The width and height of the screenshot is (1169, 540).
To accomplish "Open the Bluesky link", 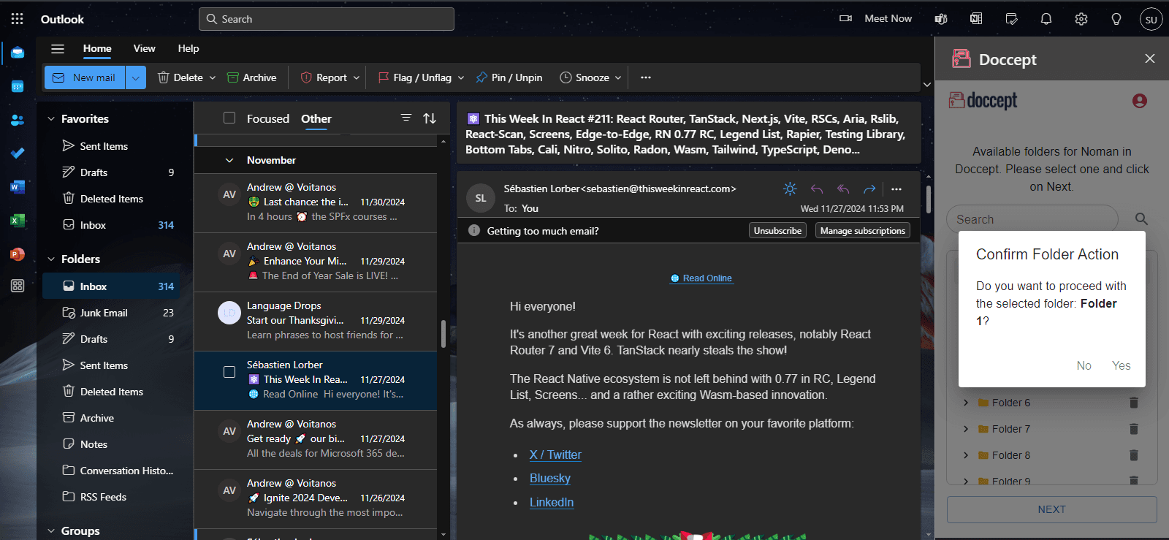I will point(550,478).
